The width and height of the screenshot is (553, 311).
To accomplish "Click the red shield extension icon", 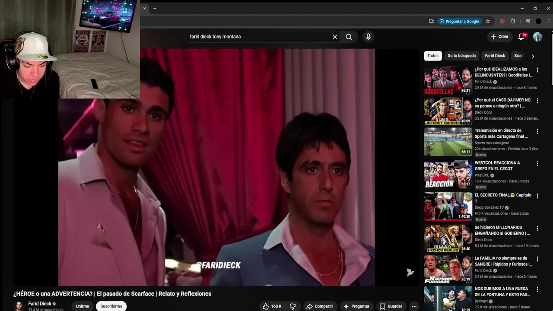I will (x=502, y=21).
